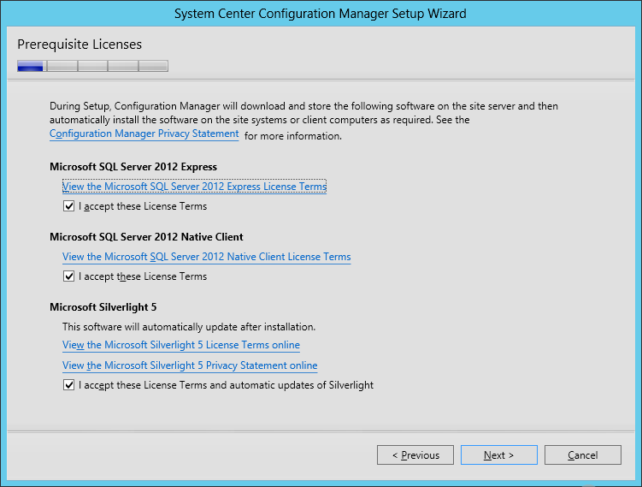View the SQL Server 2012 Express License Terms

point(194,187)
